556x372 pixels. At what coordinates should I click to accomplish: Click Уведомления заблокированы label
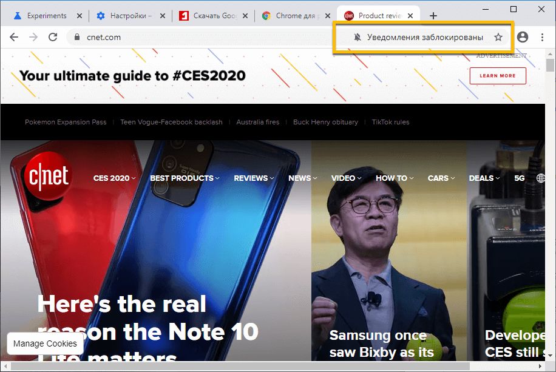coord(425,37)
